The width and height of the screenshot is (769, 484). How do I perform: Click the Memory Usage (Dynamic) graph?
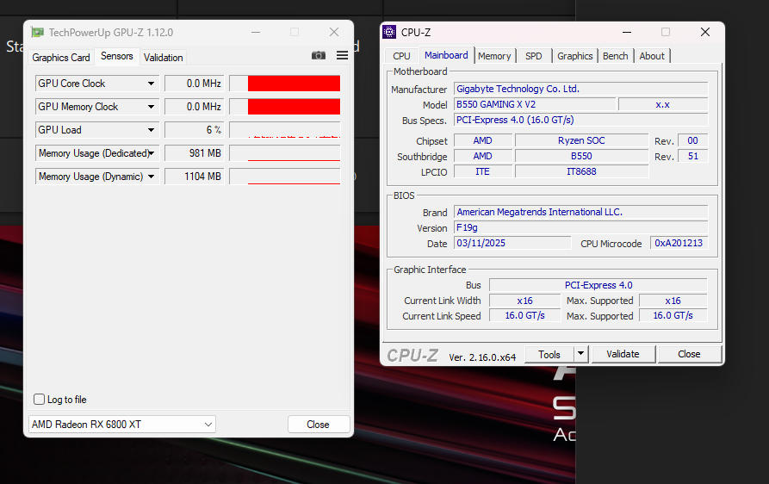(285, 177)
